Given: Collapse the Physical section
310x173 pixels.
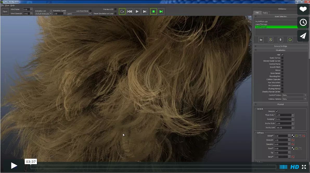Looking at the screenshot, I should tap(256, 104).
